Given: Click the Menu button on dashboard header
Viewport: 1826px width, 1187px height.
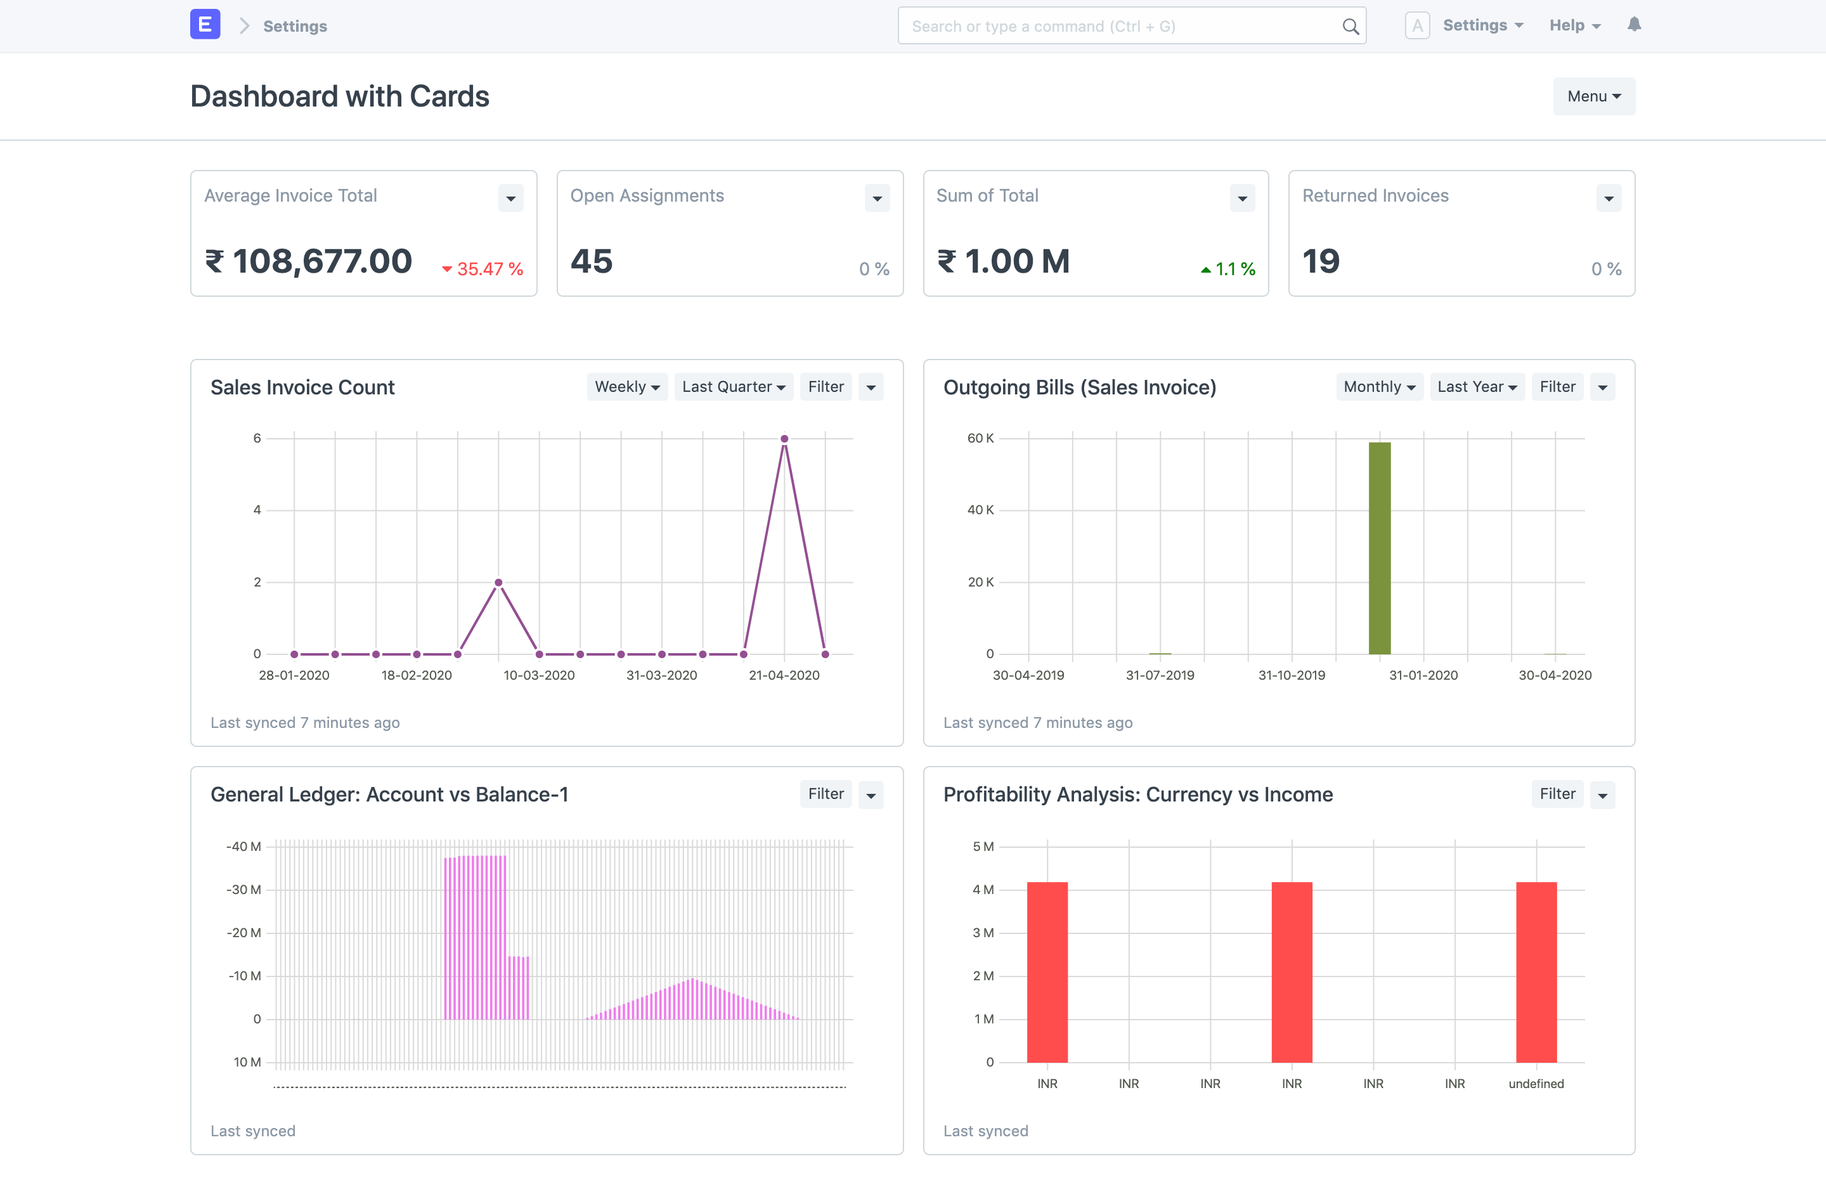Looking at the screenshot, I should click(x=1593, y=96).
